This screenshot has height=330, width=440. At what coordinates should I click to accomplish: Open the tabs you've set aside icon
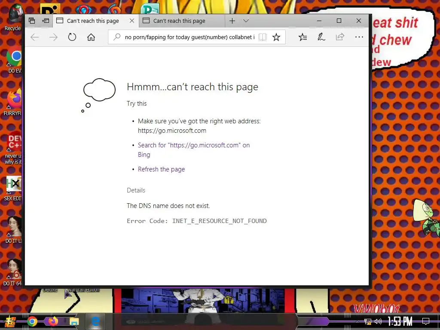(32, 21)
